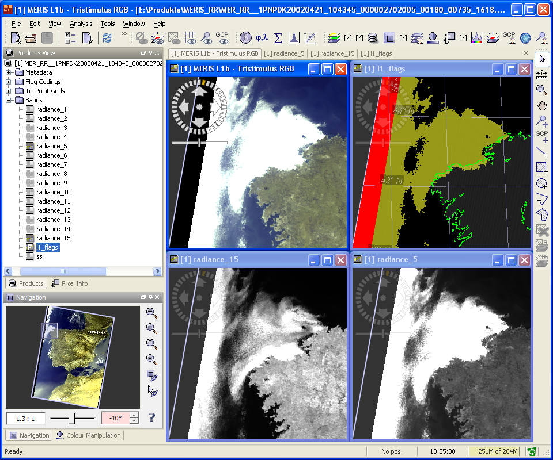Image resolution: width=553 pixels, height=460 pixels.
Task: Open the Histogram tool in toolbar
Action: [294, 38]
